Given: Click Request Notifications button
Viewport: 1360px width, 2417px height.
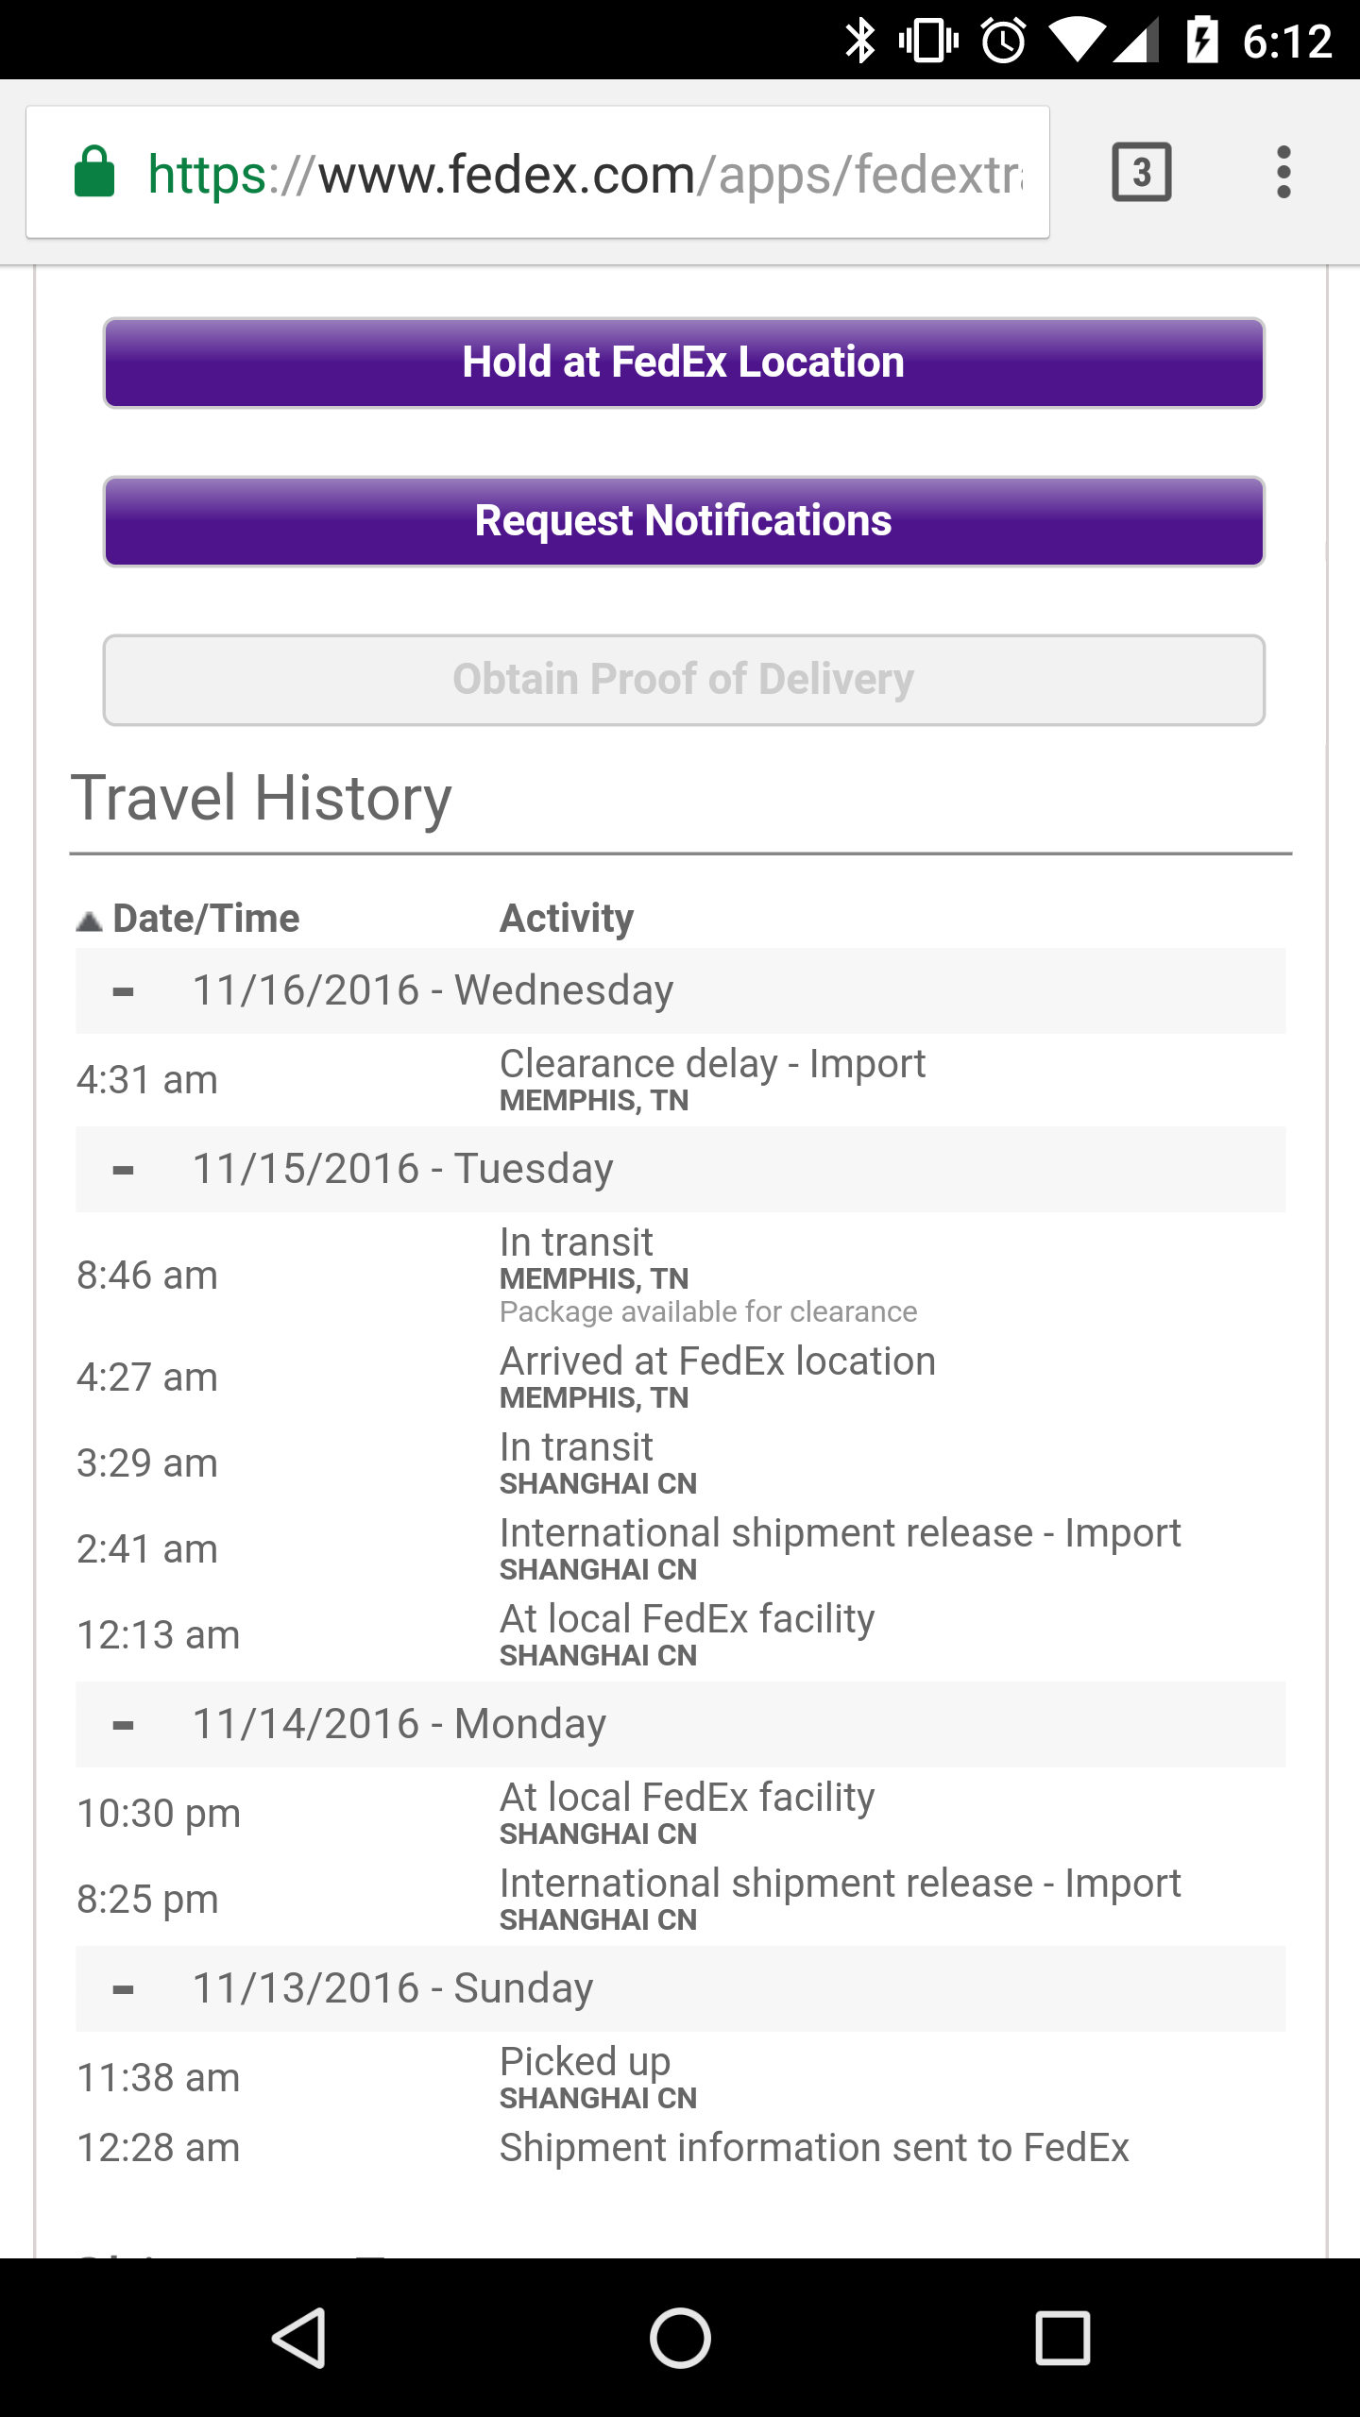Looking at the screenshot, I should click(x=684, y=521).
